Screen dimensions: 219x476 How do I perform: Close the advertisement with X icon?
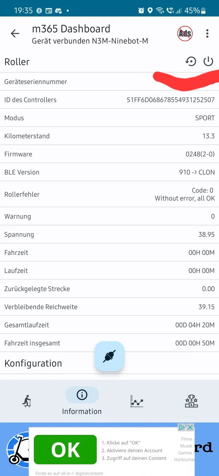[190, 427]
